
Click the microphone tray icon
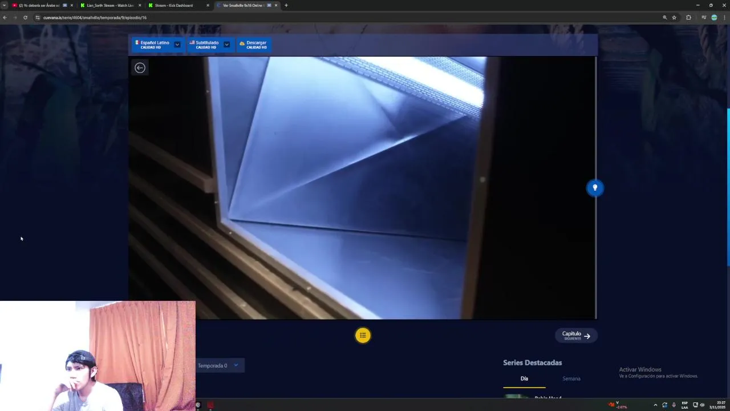[674, 405]
